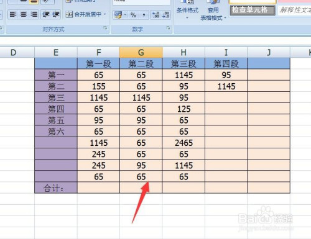Select highlighted column G header

click(141, 53)
